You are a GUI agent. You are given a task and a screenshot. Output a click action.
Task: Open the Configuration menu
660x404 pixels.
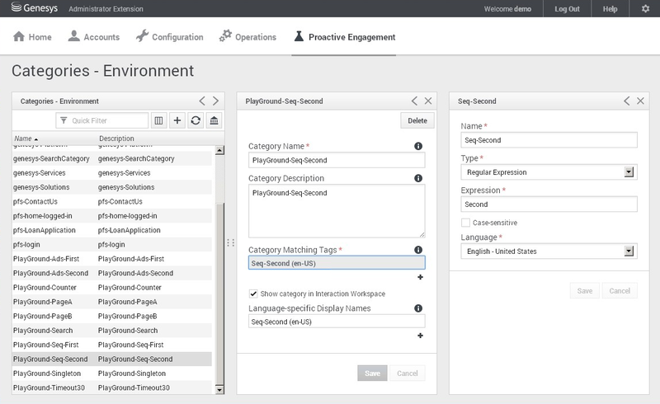point(170,37)
